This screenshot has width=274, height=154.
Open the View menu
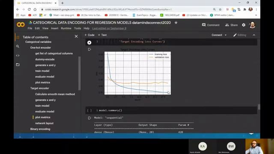click(x=45, y=28)
